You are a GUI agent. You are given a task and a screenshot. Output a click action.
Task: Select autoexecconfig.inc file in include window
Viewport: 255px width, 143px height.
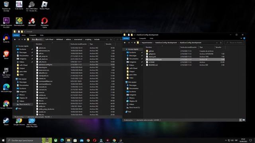tap(75, 64)
